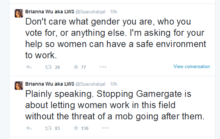Open the 10h timestamp of second tweet
The height and width of the screenshot is (139, 220).
coord(114,84)
